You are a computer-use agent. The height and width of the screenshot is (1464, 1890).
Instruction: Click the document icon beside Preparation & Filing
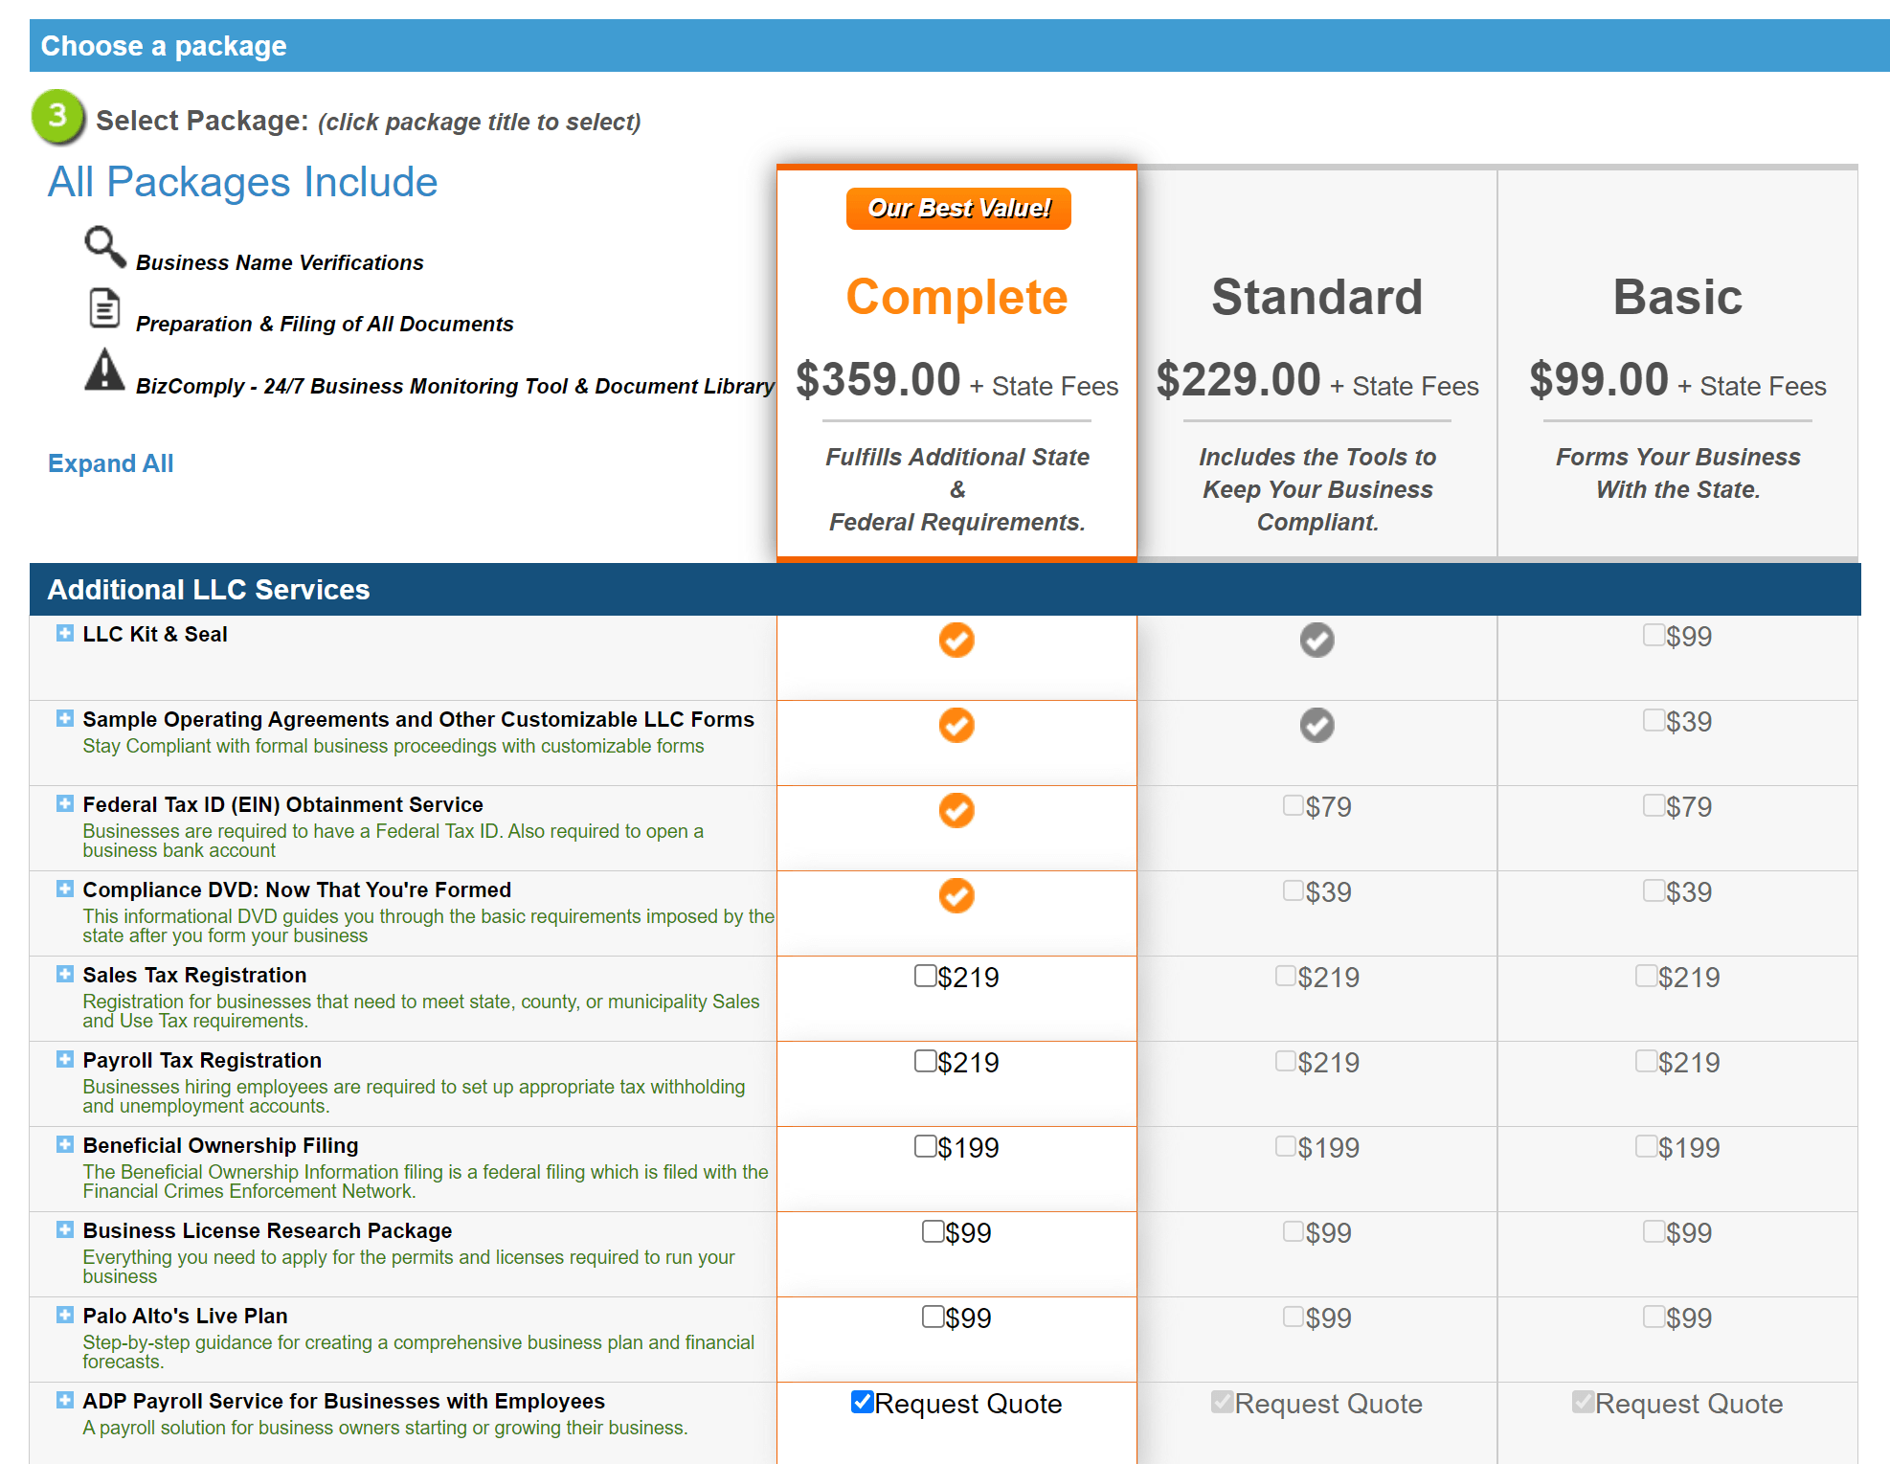[x=104, y=308]
